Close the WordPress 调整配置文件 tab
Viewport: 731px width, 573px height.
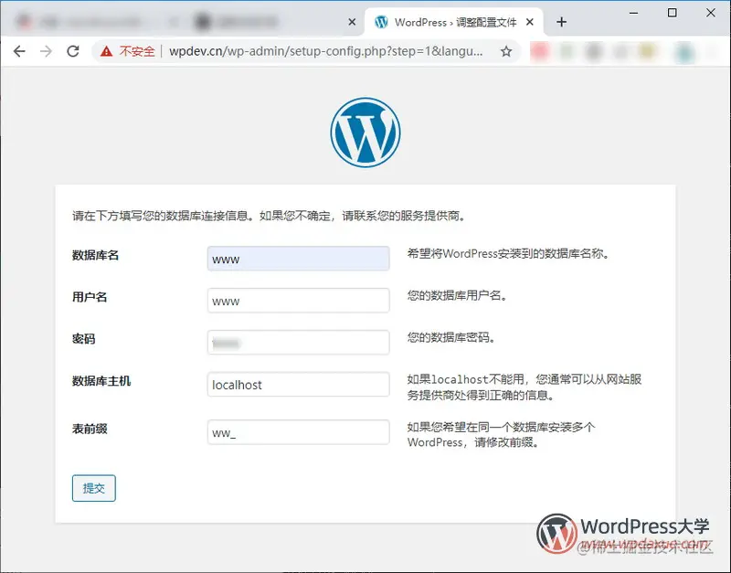530,22
